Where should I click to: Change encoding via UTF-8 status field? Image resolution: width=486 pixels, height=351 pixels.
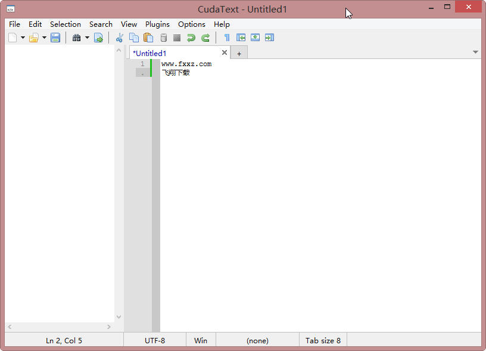[155, 341]
